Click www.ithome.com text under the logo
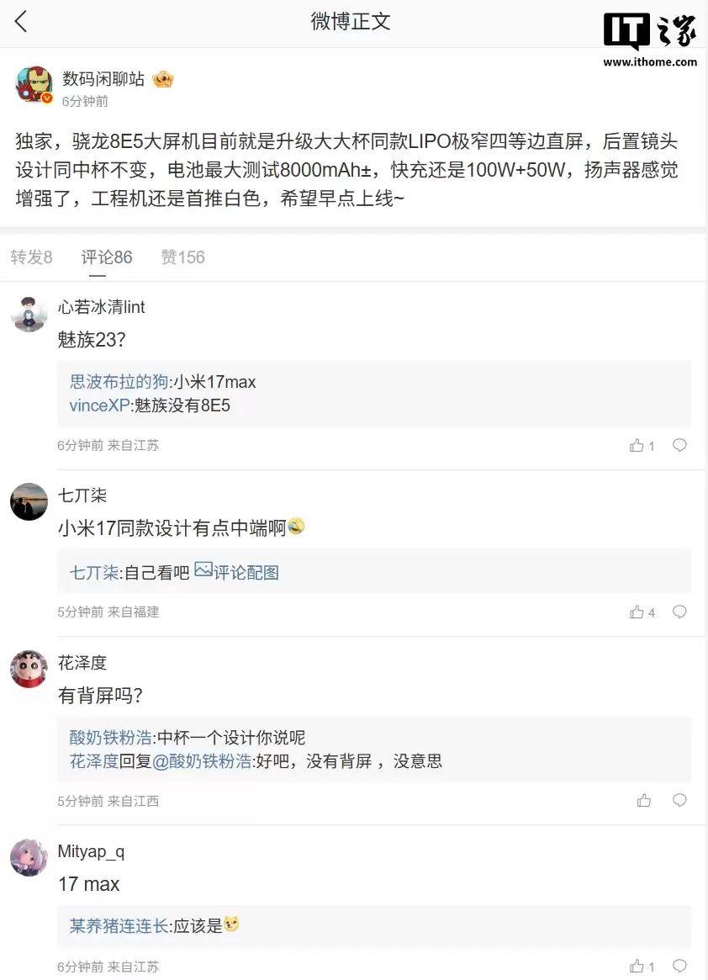Viewport: 708px width, 980px height. pos(652,61)
